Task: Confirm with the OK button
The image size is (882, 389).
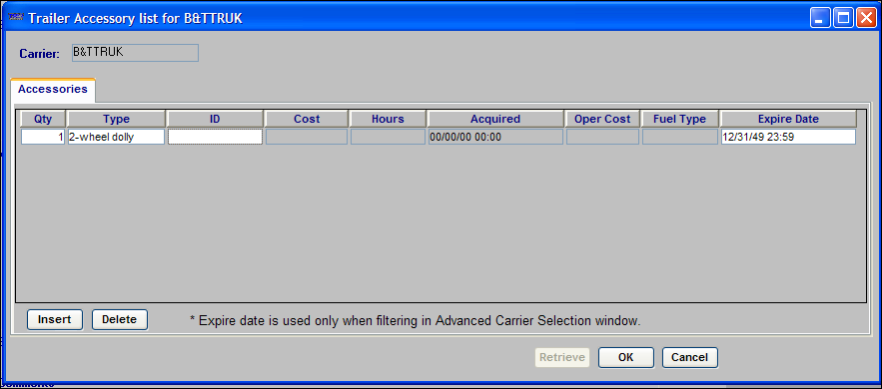Action: coord(625,357)
